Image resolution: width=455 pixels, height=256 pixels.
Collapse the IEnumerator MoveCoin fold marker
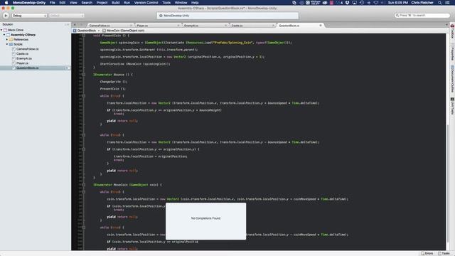tap(84, 185)
